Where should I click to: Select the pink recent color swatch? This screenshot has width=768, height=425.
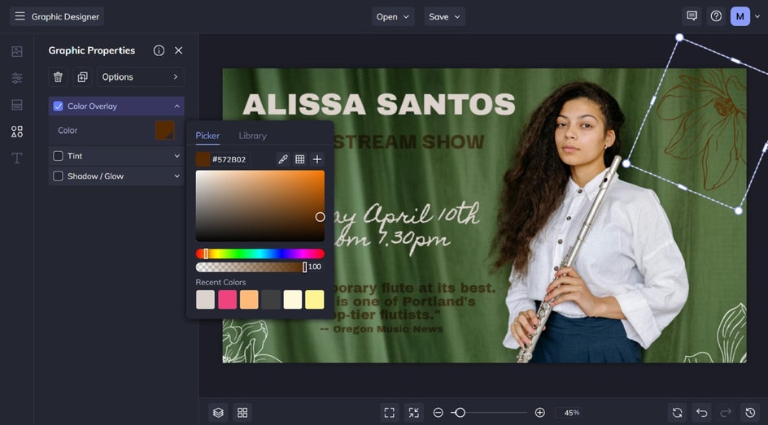click(x=227, y=299)
